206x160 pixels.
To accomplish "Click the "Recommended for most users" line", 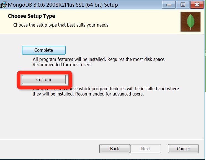I will 63,64.
